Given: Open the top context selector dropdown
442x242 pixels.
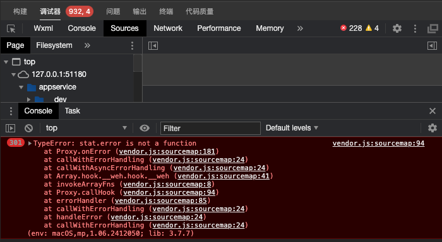Looking at the screenshot, I should pyautogui.click(x=86, y=128).
